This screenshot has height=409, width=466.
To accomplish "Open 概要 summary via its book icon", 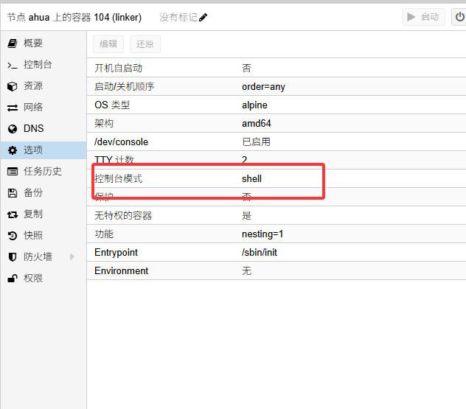I will click(12, 43).
